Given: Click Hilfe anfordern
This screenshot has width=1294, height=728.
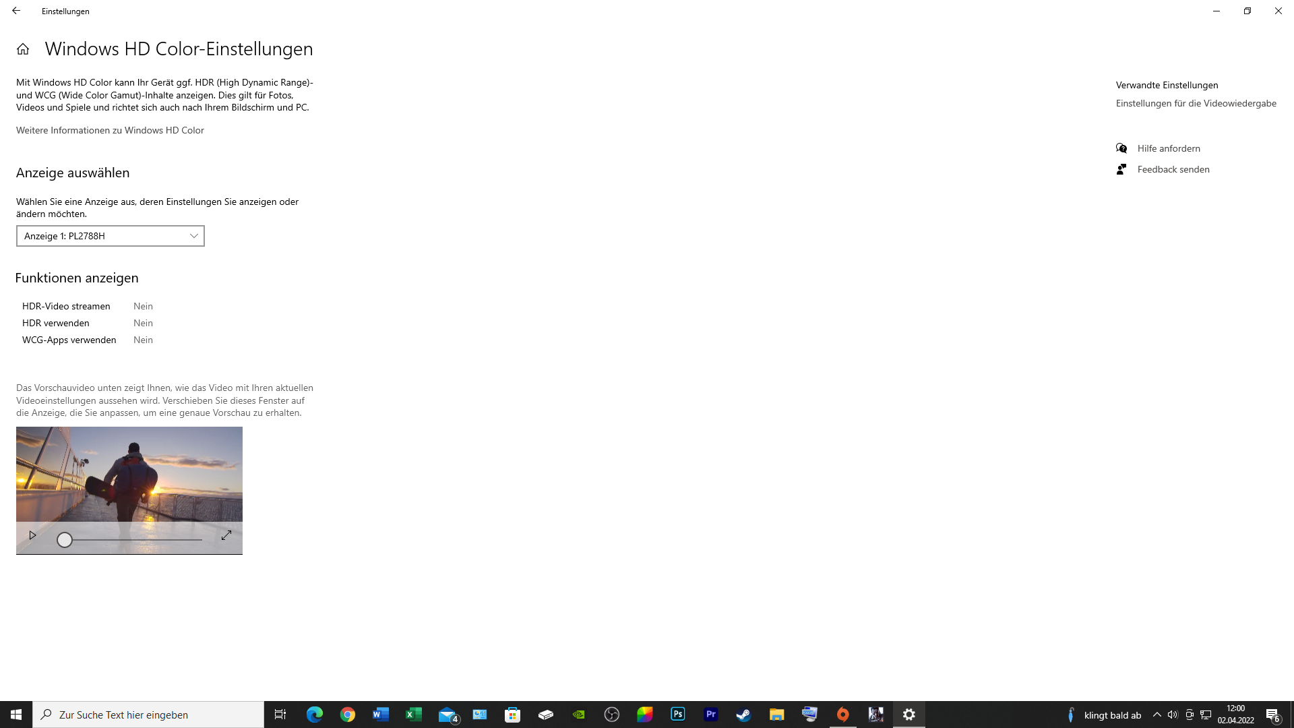Looking at the screenshot, I should [x=1168, y=148].
